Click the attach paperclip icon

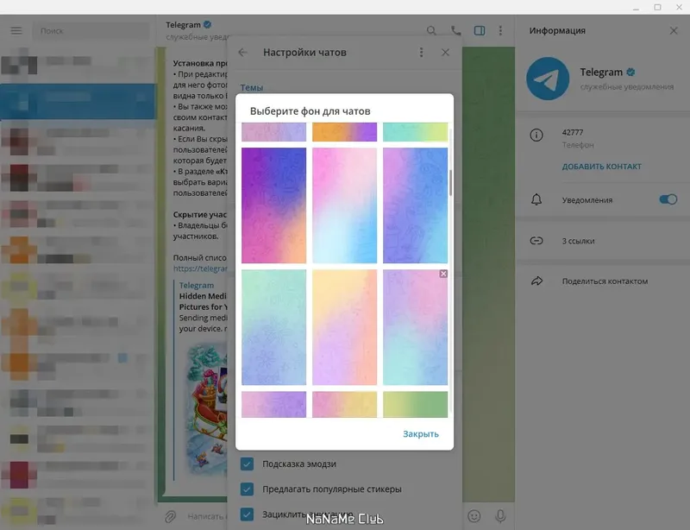(170, 516)
